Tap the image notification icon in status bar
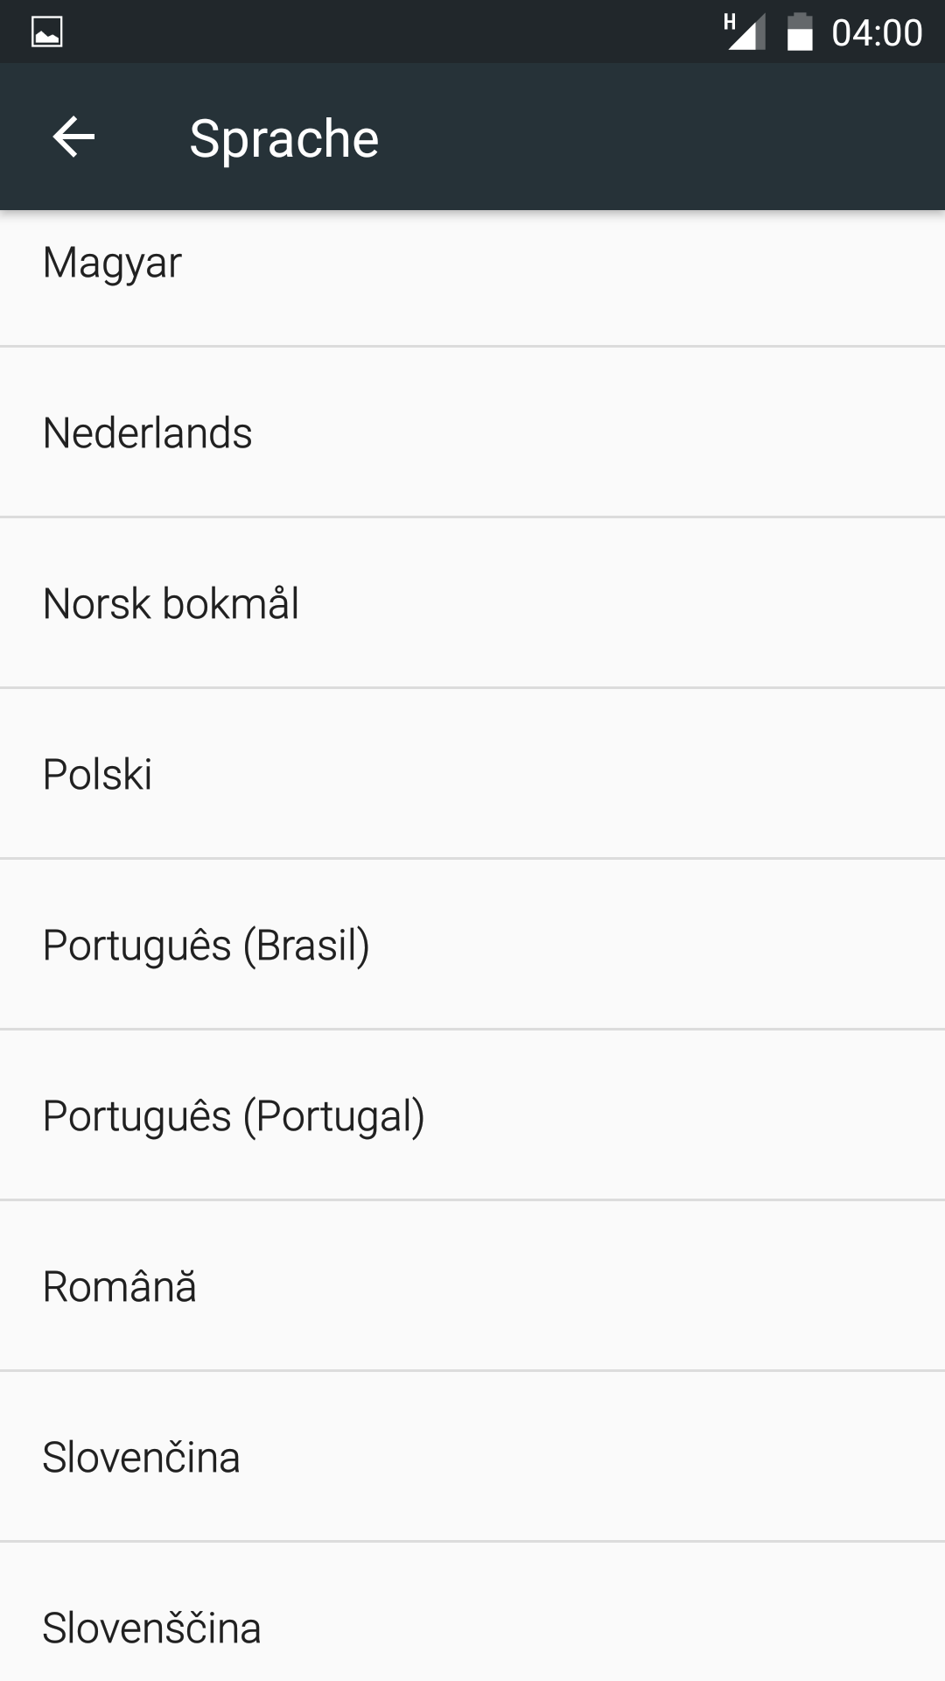The image size is (945, 1681). [46, 32]
